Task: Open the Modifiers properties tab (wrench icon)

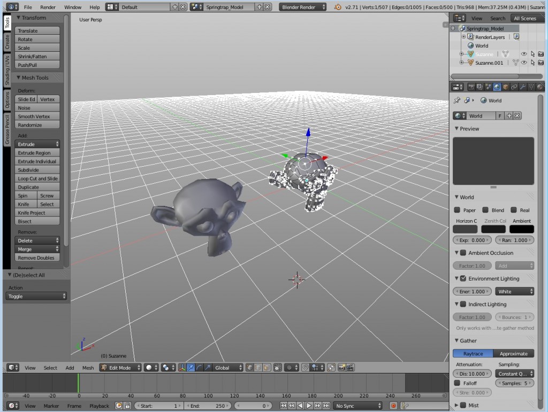Action: pos(523,87)
